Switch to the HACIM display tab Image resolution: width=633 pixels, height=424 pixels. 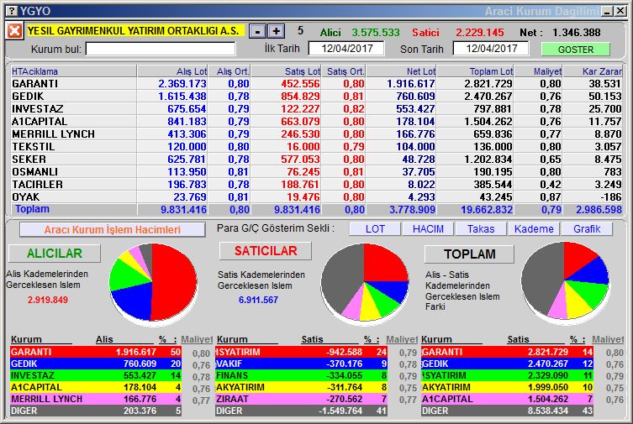point(427,229)
